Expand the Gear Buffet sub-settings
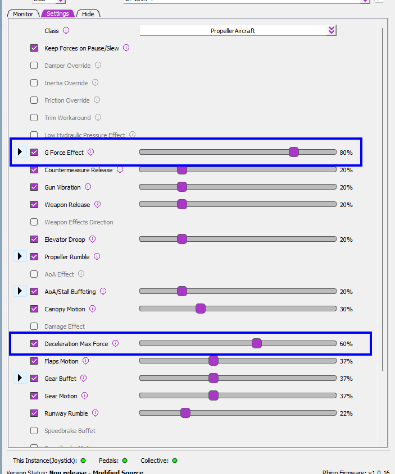The height and width of the screenshot is (474, 395). point(20,379)
